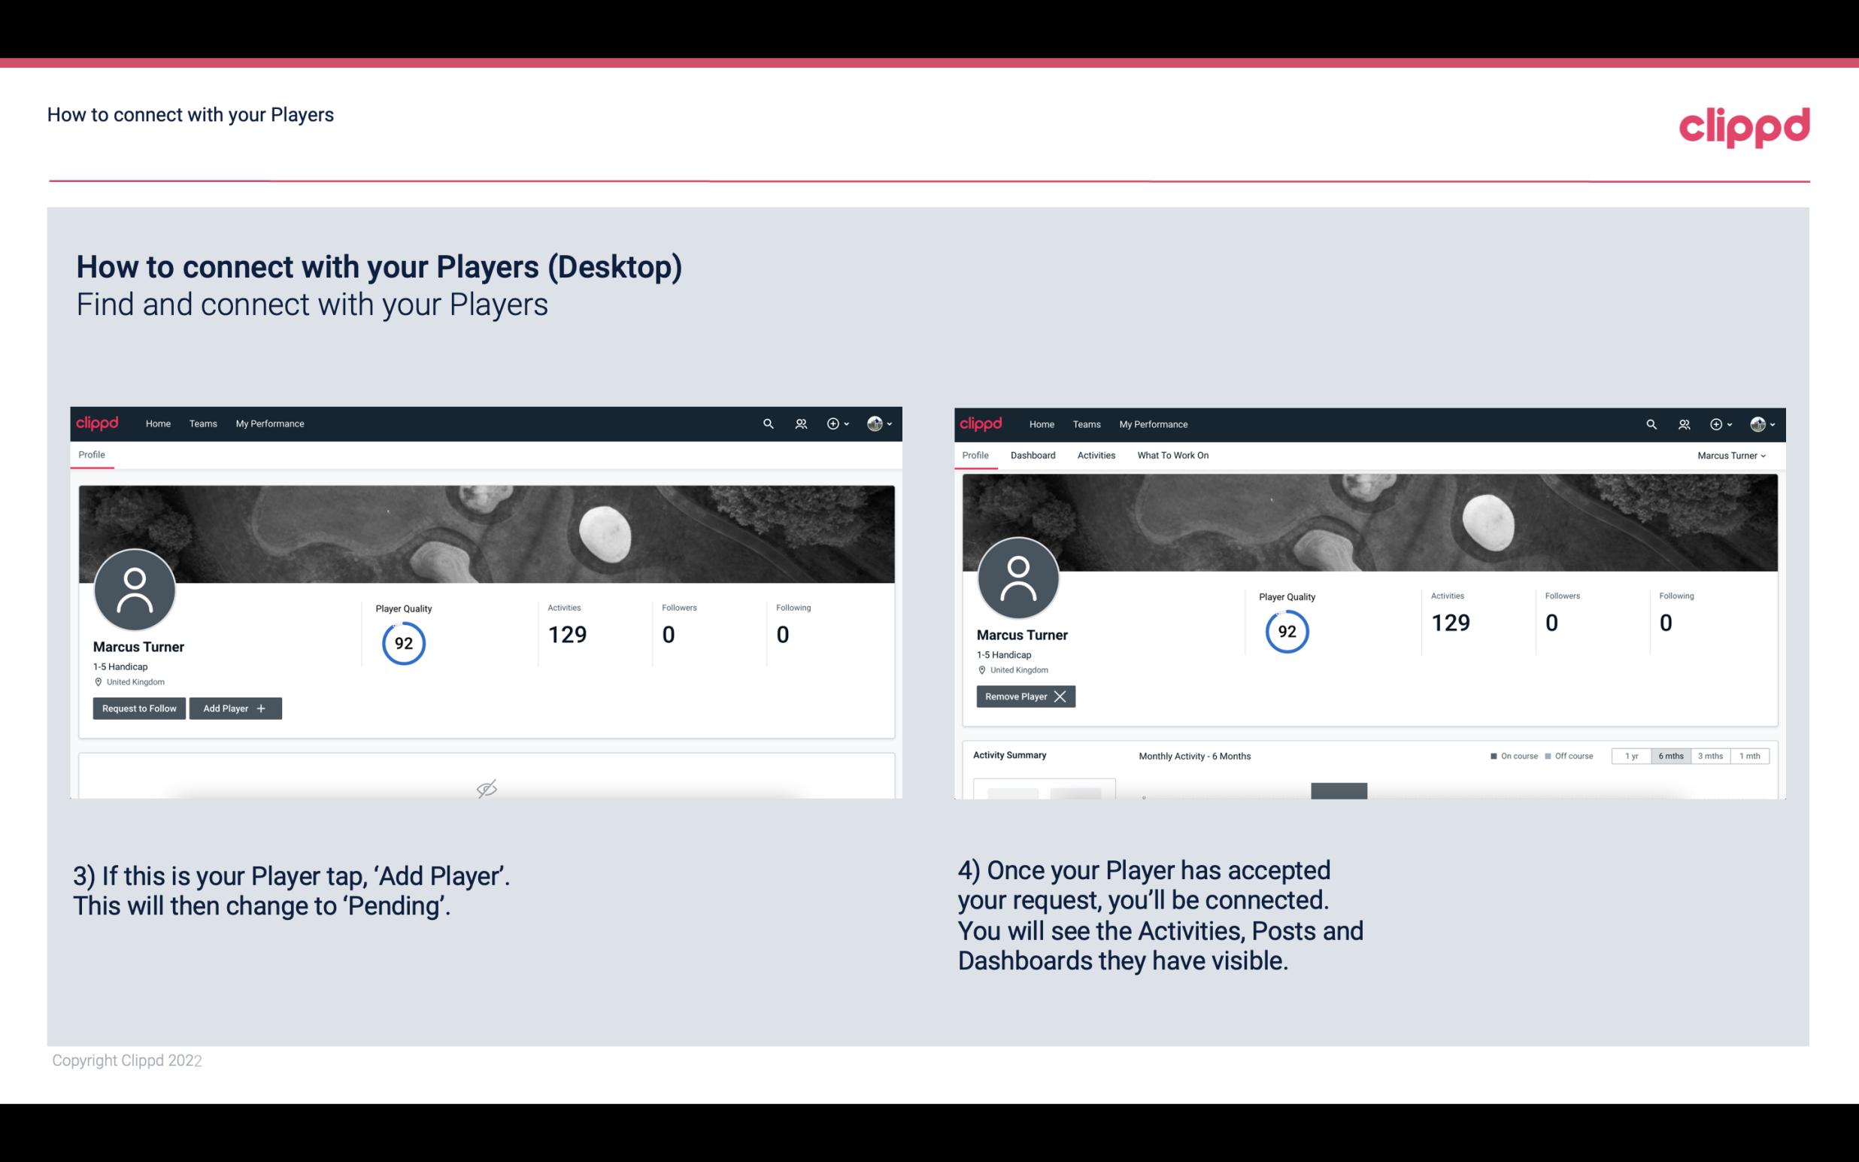Select the 'What To On' tab
Screen dimensions: 1859x1162
pos(1172,455)
